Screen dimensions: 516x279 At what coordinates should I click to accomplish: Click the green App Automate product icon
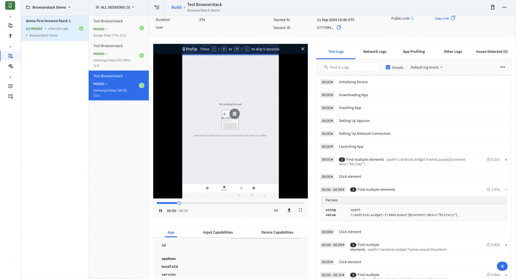(10, 6)
